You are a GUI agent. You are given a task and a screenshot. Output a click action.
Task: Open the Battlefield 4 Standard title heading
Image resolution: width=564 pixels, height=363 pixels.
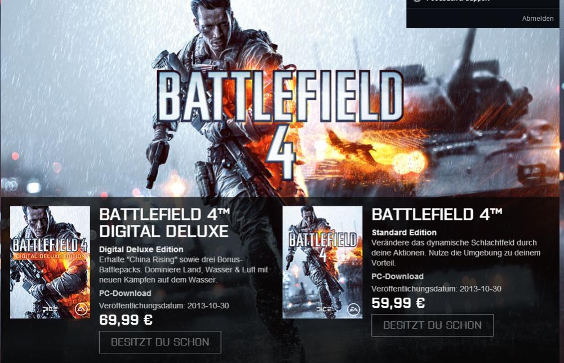click(x=437, y=214)
